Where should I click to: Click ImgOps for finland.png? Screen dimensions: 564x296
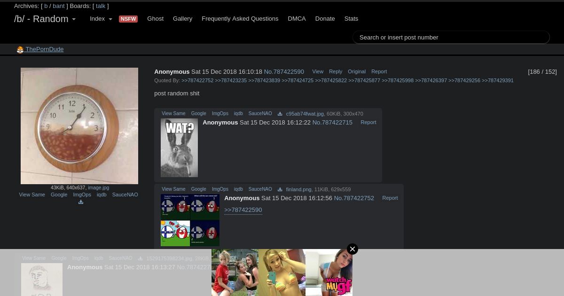click(220, 189)
